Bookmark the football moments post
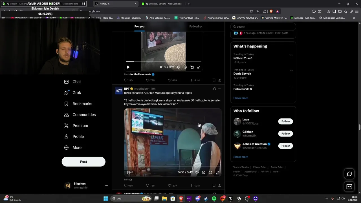The height and width of the screenshot is (203, 361). (214, 80)
